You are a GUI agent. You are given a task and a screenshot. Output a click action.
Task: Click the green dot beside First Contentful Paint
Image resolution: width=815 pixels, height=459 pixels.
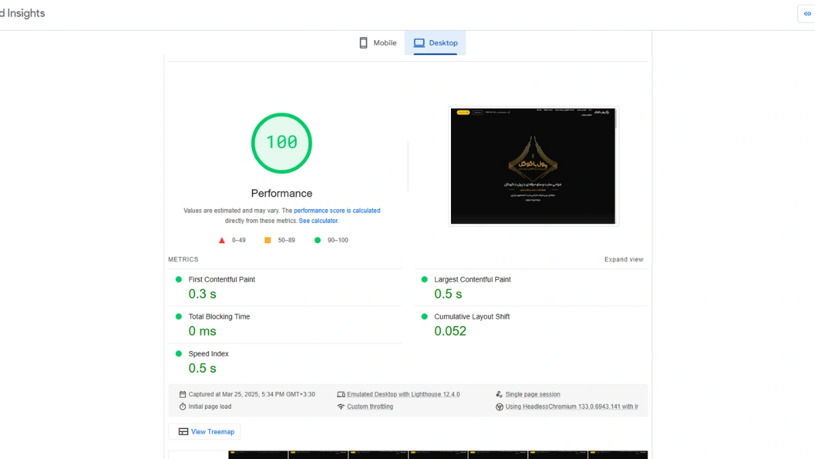[179, 279]
